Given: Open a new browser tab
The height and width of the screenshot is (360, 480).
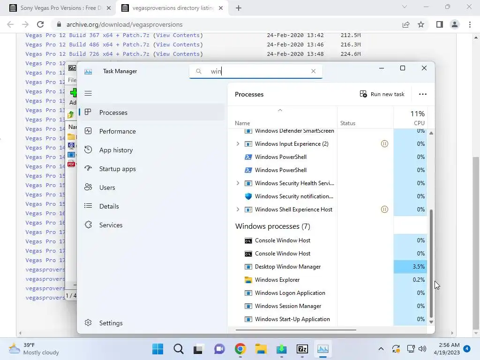Looking at the screenshot, I should tap(239, 8).
